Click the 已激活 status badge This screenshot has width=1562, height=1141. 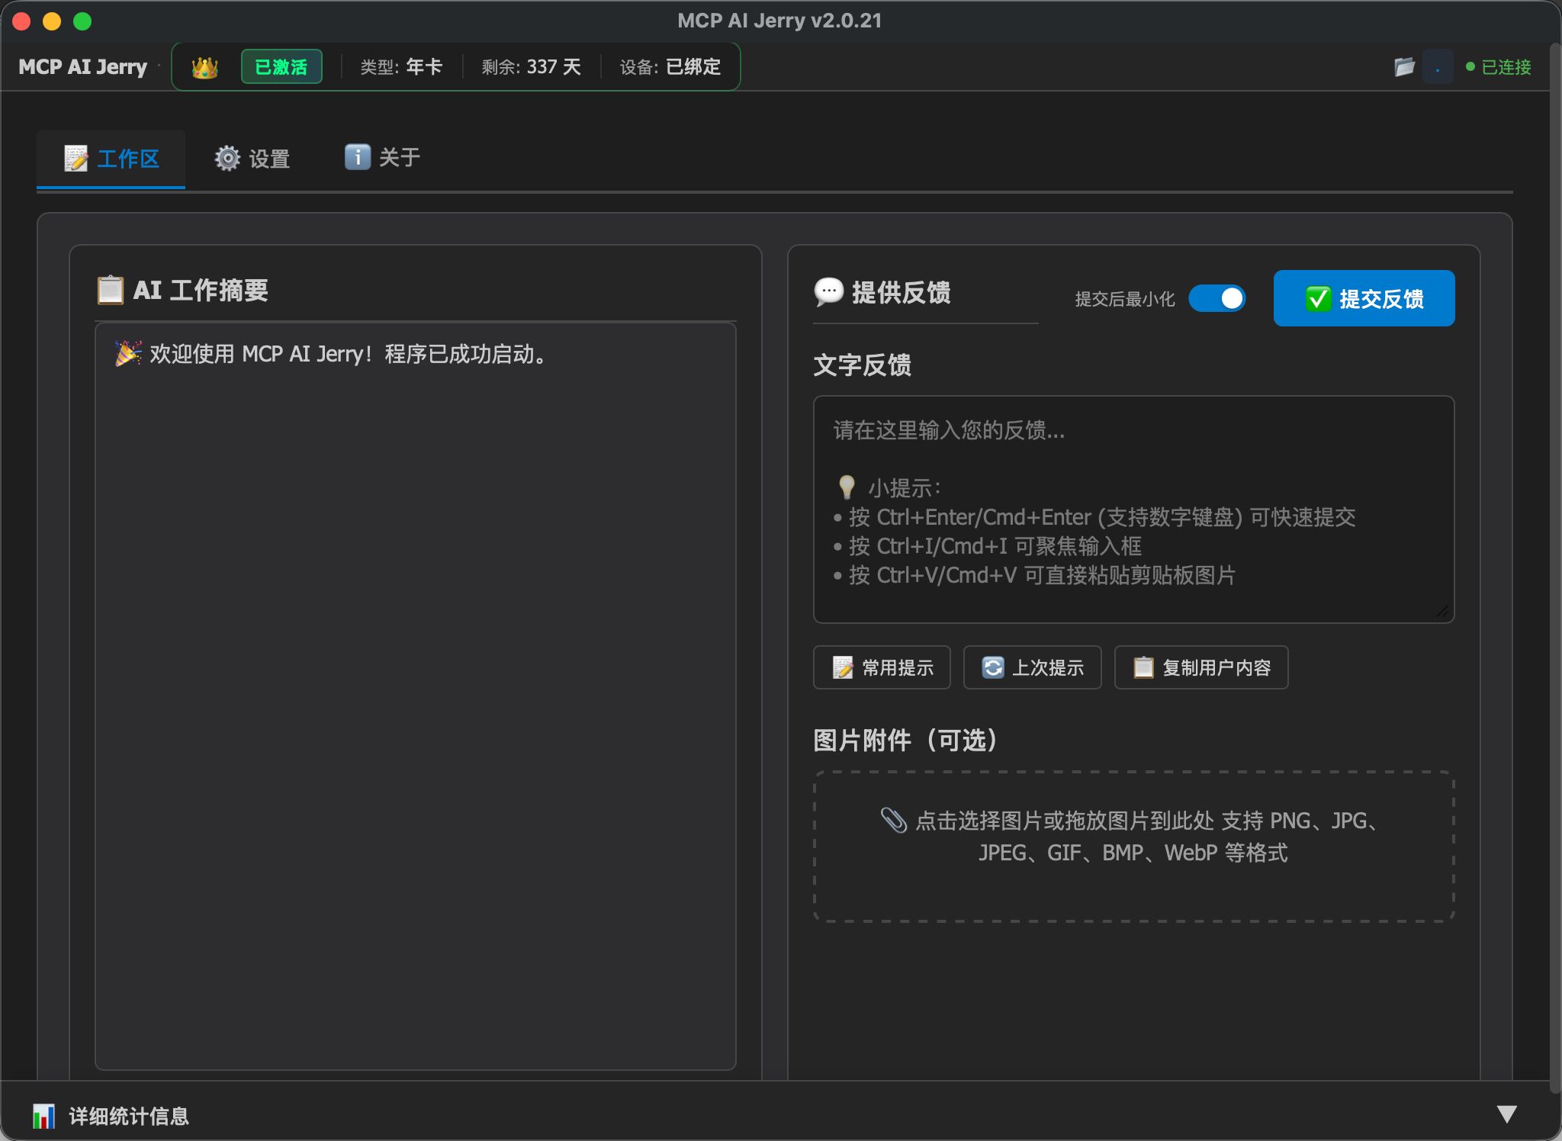point(281,67)
